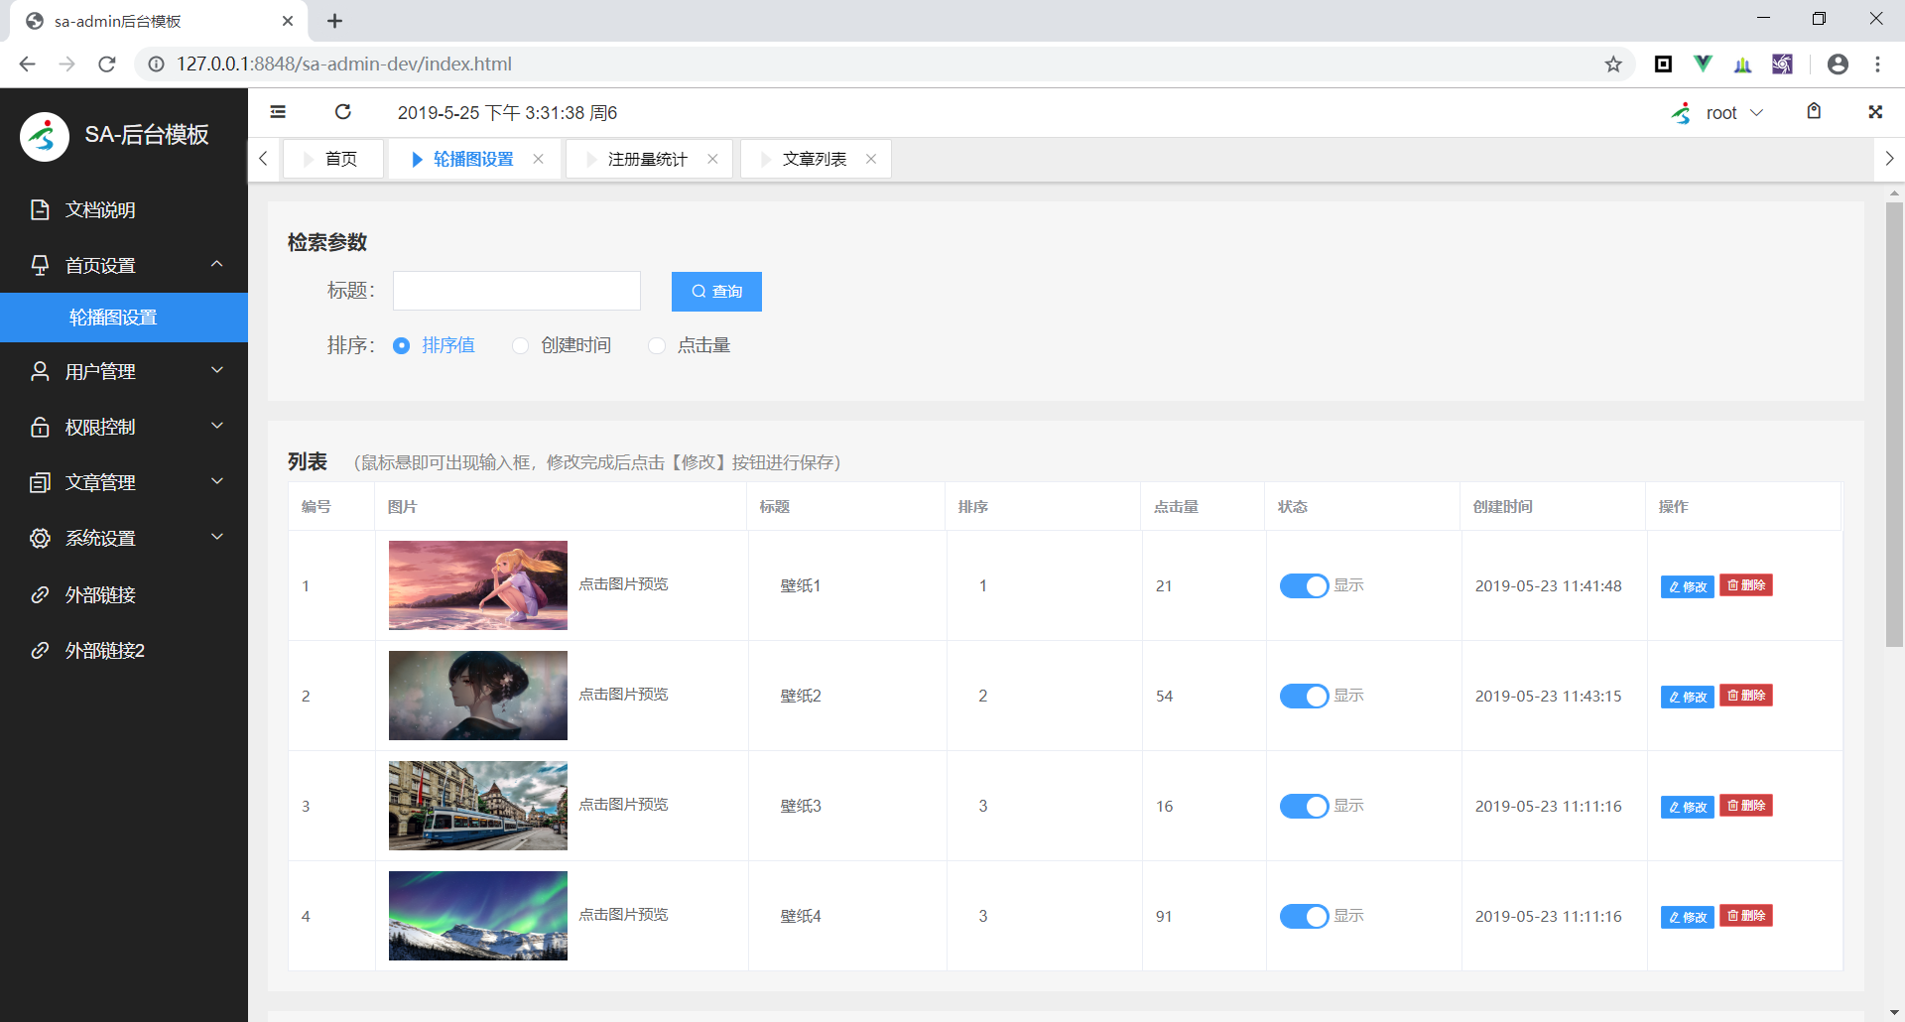Expand the 系统设置 menu
The height and width of the screenshot is (1022, 1905).
(124, 538)
